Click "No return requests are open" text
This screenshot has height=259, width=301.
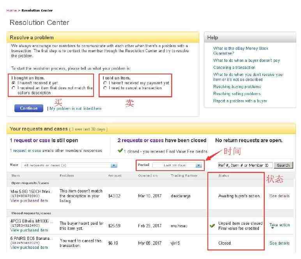249,140
